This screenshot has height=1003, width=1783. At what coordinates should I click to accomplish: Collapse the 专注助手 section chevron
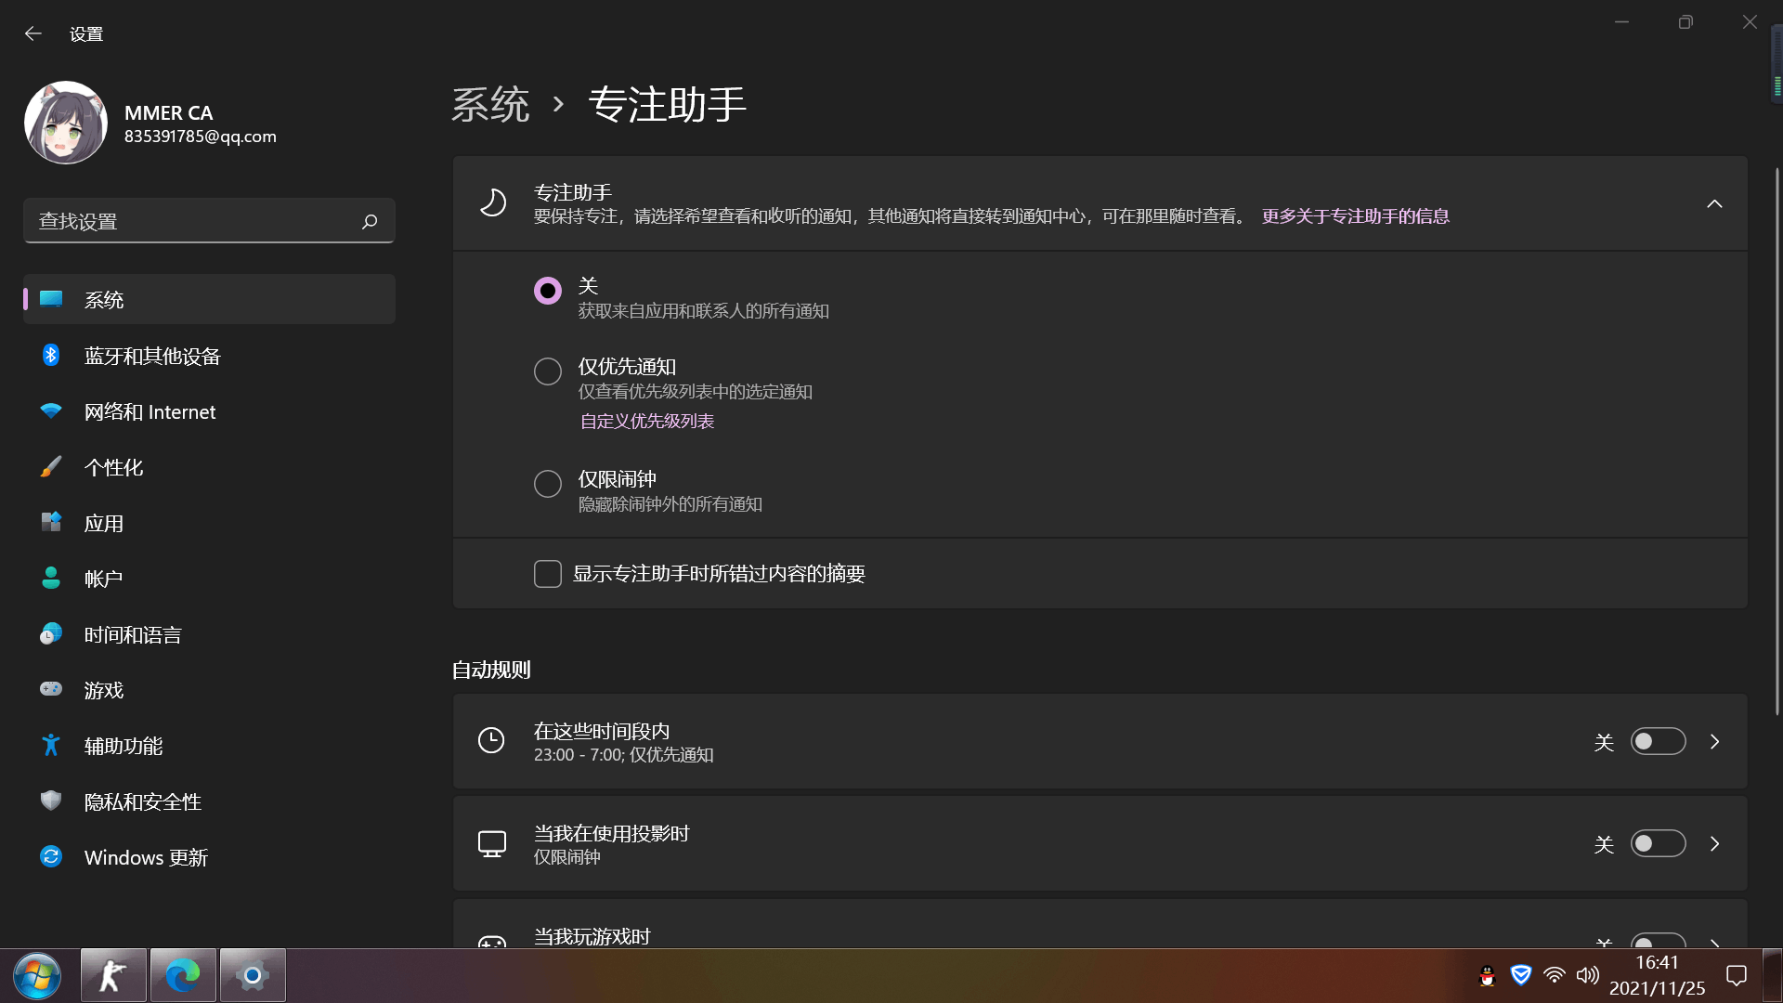point(1714,203)
